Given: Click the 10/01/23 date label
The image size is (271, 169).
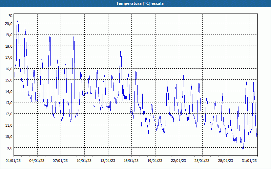Looking at the screenshot, I should (x=84, y=161).
